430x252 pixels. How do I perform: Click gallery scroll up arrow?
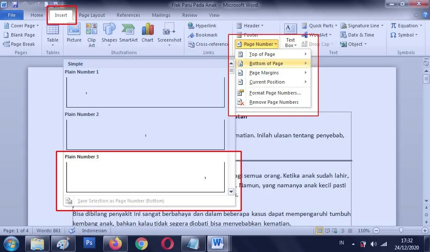point(231,63)
